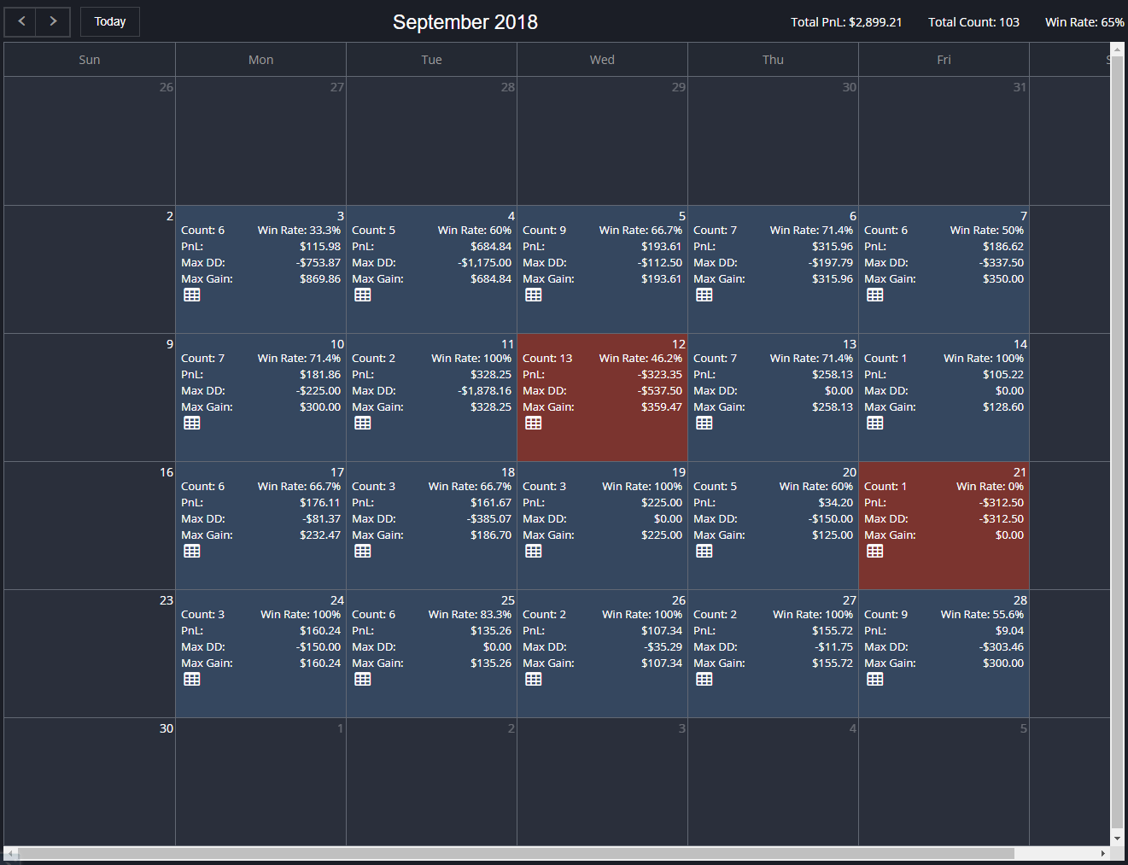Click Win Rate: 83.3% on September 25
The height and width of the screenshot is (865, 1128).
(470, 615)
